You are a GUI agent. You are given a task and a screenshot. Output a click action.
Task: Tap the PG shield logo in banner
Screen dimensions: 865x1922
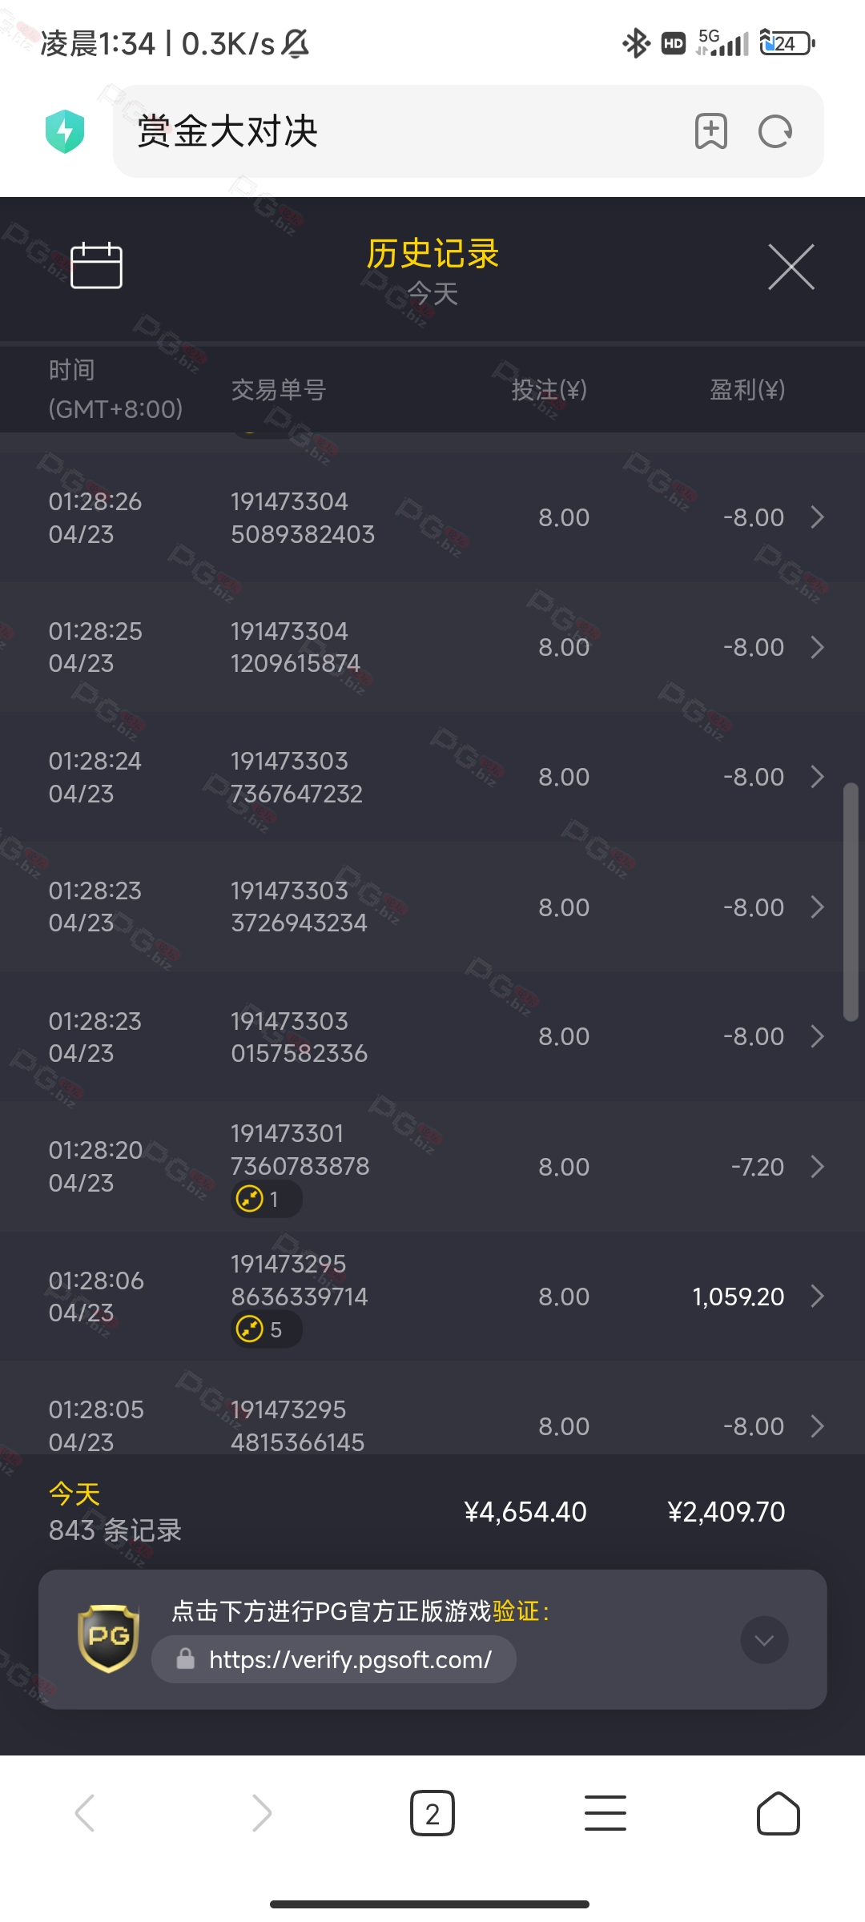[108, 1639]
